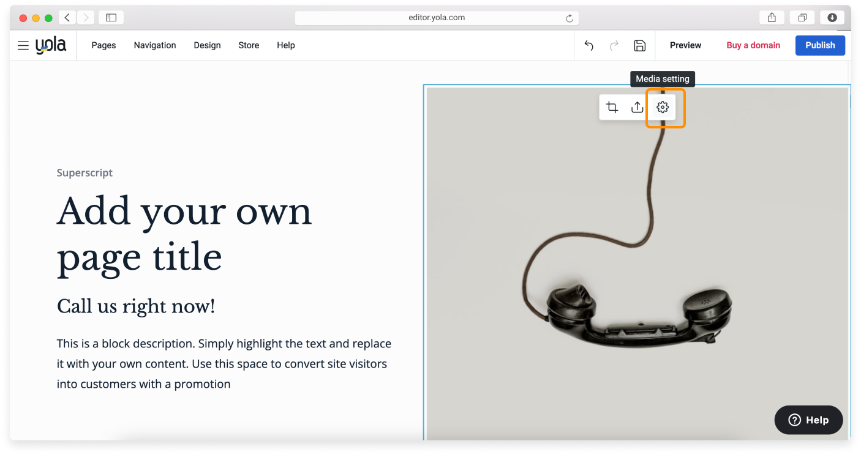
Task: Open the Store menu
Action: (249, 45)
